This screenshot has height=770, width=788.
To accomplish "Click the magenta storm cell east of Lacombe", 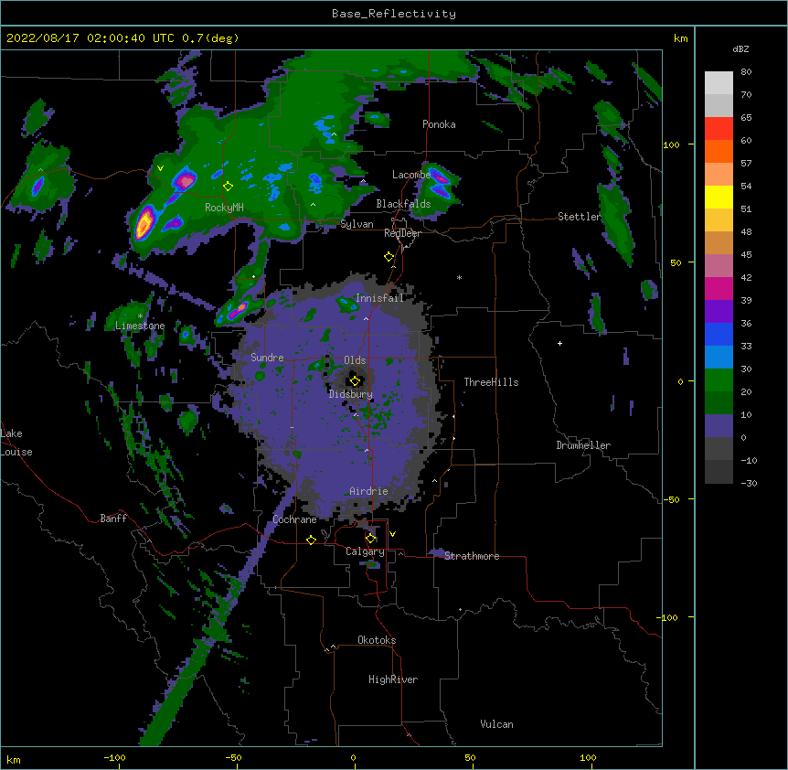I will [x=440, y=177].
